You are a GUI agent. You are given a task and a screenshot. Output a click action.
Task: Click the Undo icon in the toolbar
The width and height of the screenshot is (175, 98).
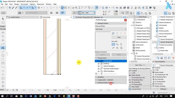tap(2, 8)
